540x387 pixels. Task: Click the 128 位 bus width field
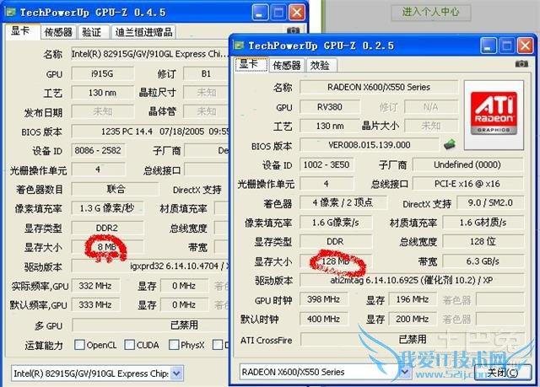tap(483, 241)
